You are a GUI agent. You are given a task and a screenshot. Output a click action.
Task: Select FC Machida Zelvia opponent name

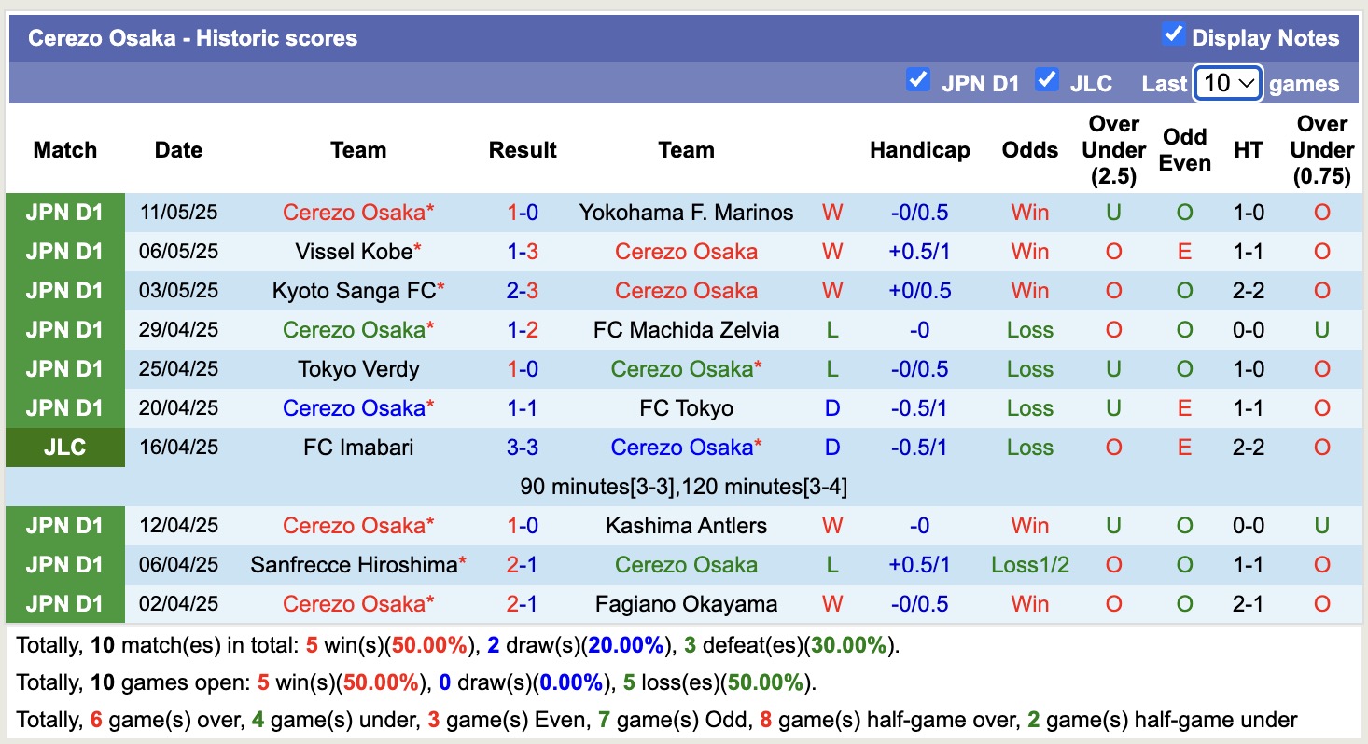(x=686, y=329)
